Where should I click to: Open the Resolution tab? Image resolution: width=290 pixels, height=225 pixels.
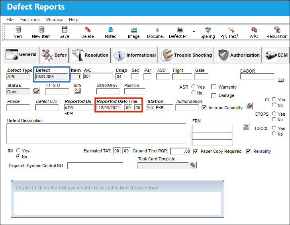(x=90, y=55)
